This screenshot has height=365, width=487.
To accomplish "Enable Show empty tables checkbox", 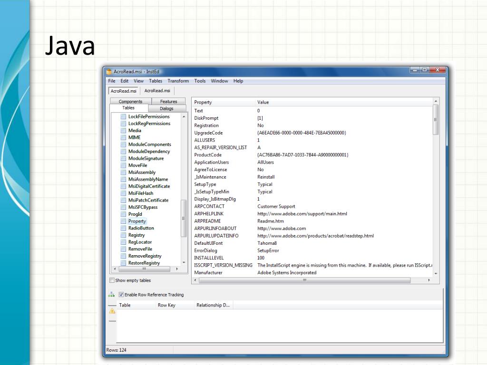I will tap(112, 280).
